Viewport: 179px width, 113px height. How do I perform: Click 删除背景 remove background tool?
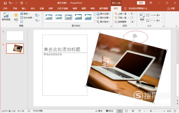(6, 17)
